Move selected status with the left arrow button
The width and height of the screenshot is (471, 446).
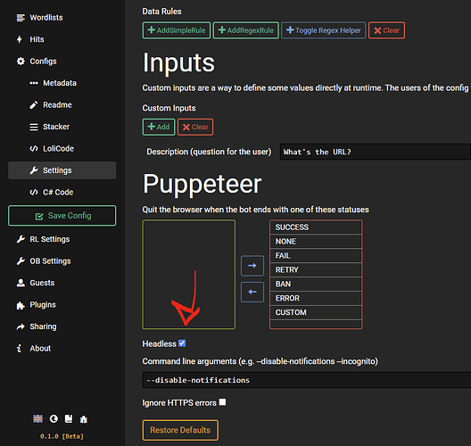pos(252,292)
